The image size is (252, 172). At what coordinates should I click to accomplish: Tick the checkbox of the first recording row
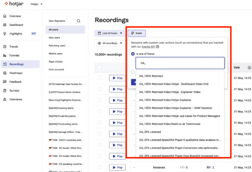click(x=99, y=78)
